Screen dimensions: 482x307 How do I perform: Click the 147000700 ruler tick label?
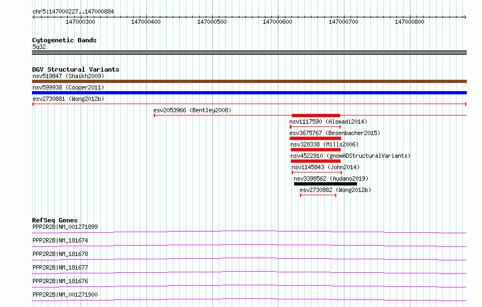point(343,22)
